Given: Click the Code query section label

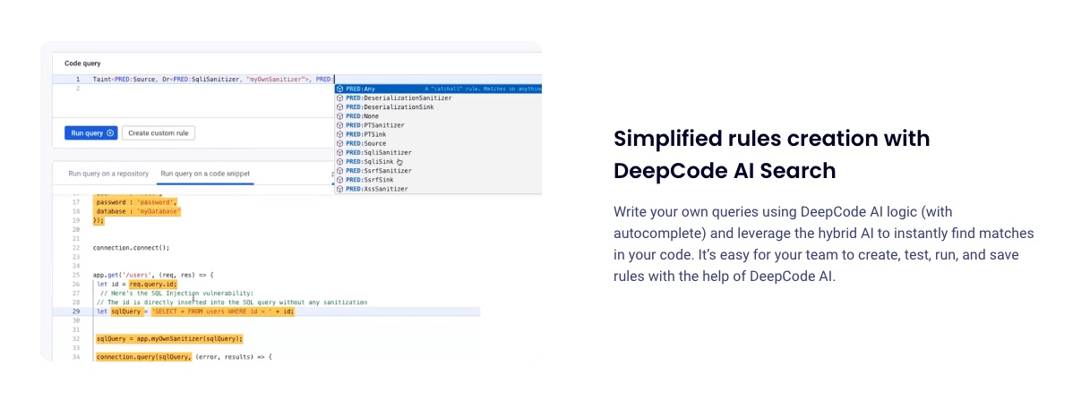Looking at the screenshot, I should pos(82,64).
